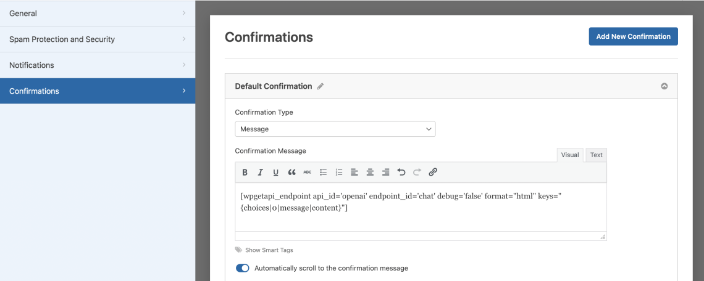The image size is (704, 281).
Task: Insert a blockquote using the quote icon
Action: pyautogui.click(x=292, y=173)
